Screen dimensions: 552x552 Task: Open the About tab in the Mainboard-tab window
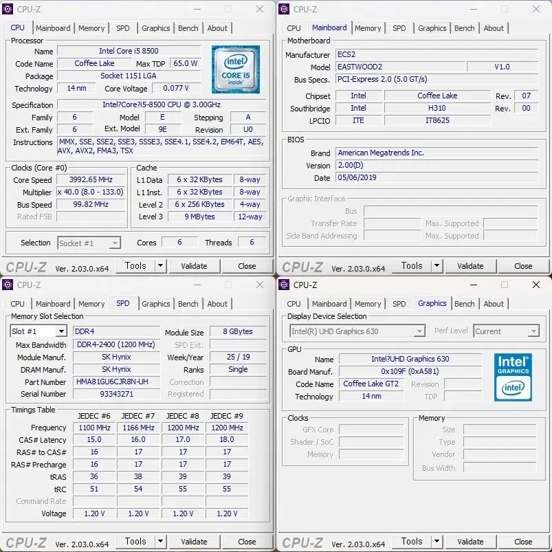[x=494, y=28]
